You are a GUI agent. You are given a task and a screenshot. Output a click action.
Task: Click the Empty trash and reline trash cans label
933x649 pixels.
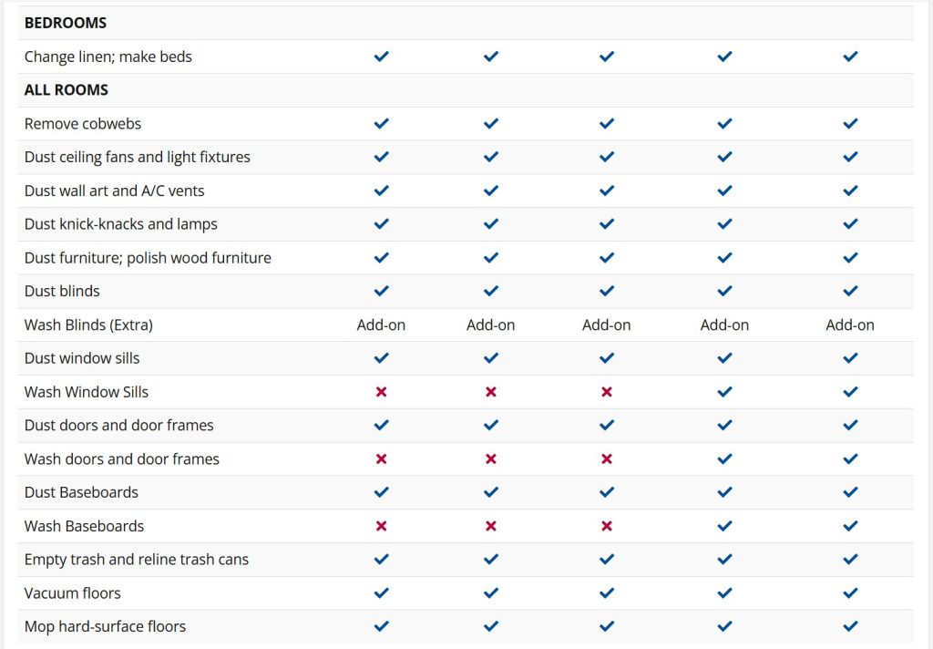(x=137, y=560)
